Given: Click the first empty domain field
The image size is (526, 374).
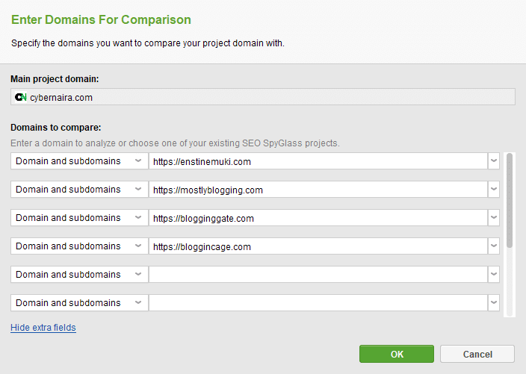Looking at the screenshot, I should [x=318, y=275].
